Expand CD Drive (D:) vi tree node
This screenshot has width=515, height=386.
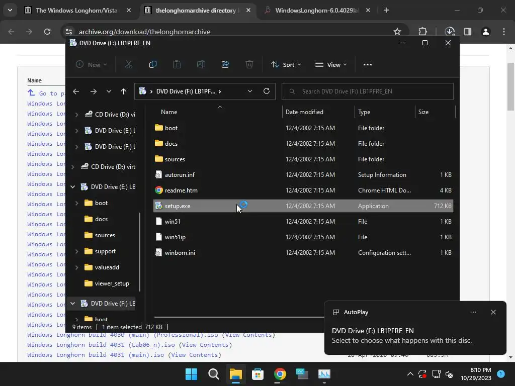[76, 114]
